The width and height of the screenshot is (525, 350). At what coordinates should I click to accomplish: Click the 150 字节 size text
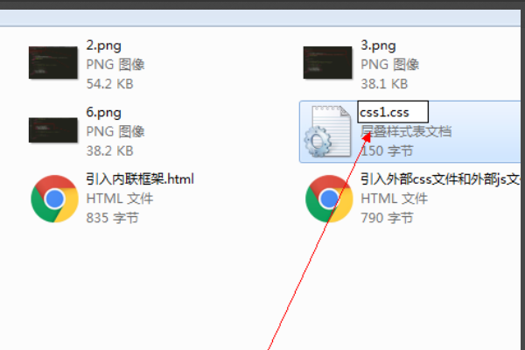(x=387, y=151)
